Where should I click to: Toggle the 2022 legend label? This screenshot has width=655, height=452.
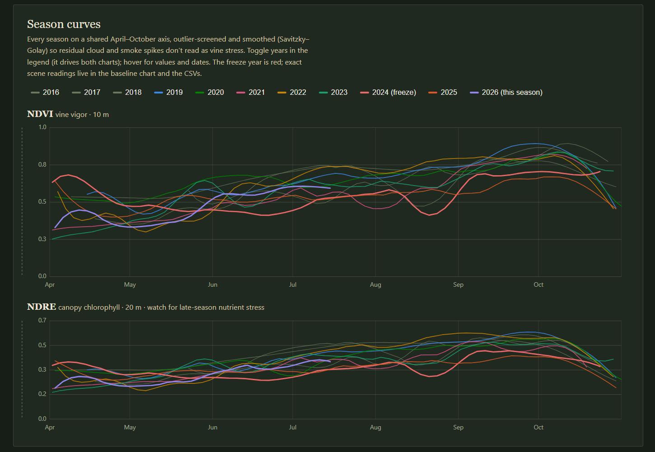[292, 92]
